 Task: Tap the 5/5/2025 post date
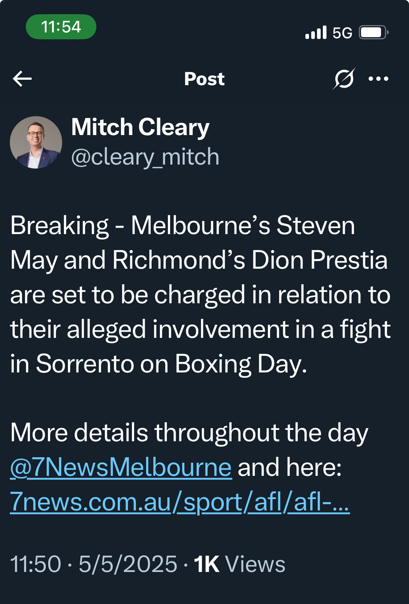[128, 564]
